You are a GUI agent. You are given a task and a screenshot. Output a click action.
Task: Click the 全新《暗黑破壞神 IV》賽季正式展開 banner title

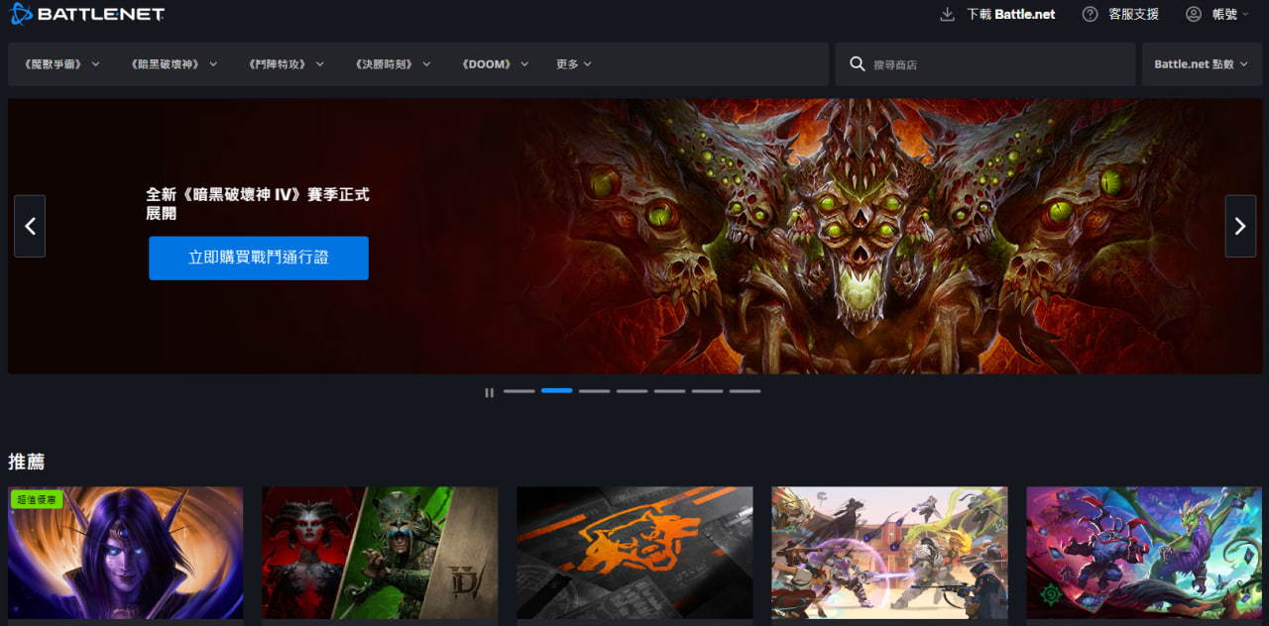tap(258, 203)
